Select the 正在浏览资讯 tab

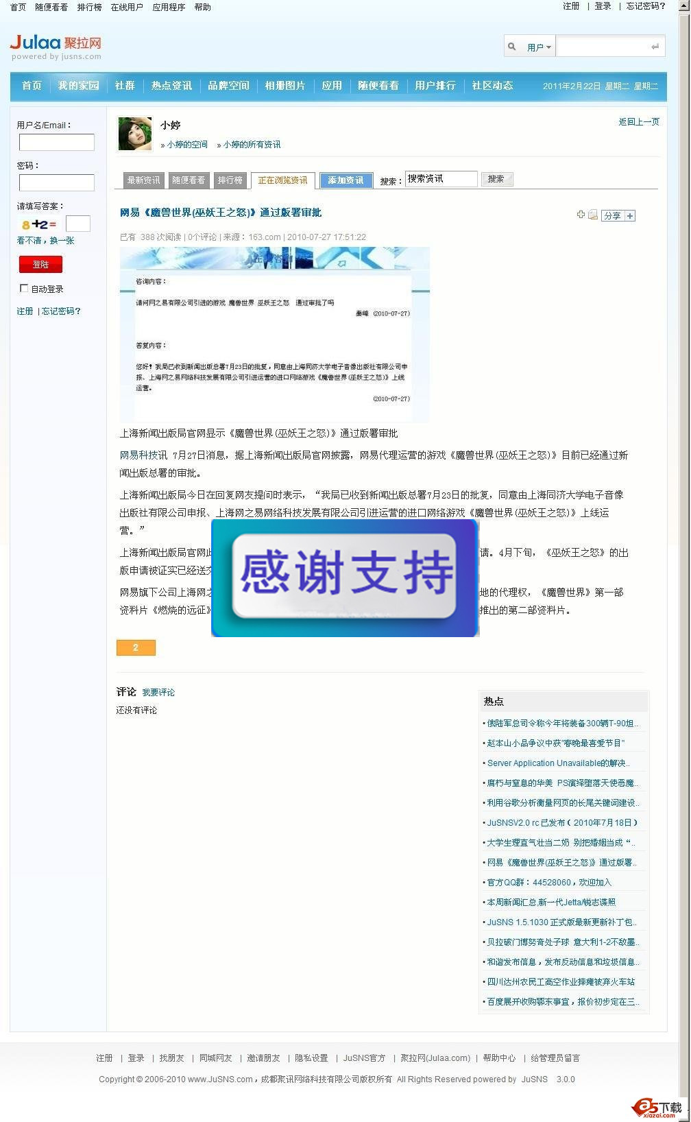[x=282, y=180]
